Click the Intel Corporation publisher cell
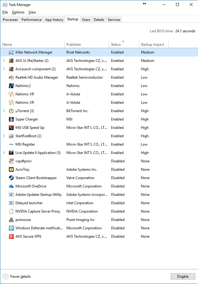 click(x=80, y=203)
